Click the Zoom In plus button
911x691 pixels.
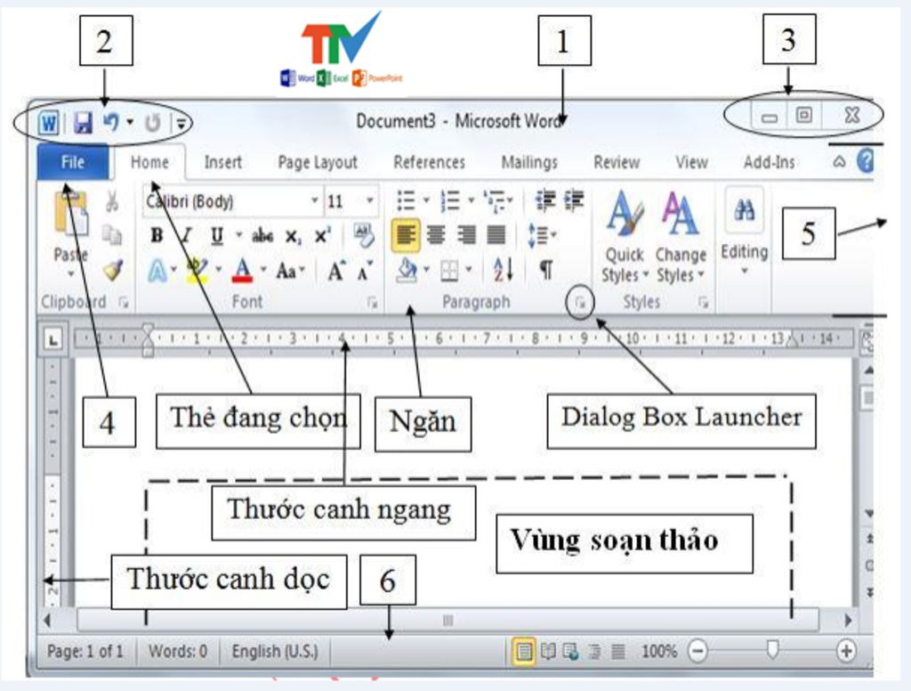tap(846, 651)
